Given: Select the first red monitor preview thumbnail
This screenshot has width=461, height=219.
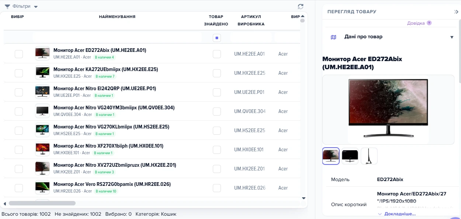Looking at the screenshot, I should tap(331, 156).
